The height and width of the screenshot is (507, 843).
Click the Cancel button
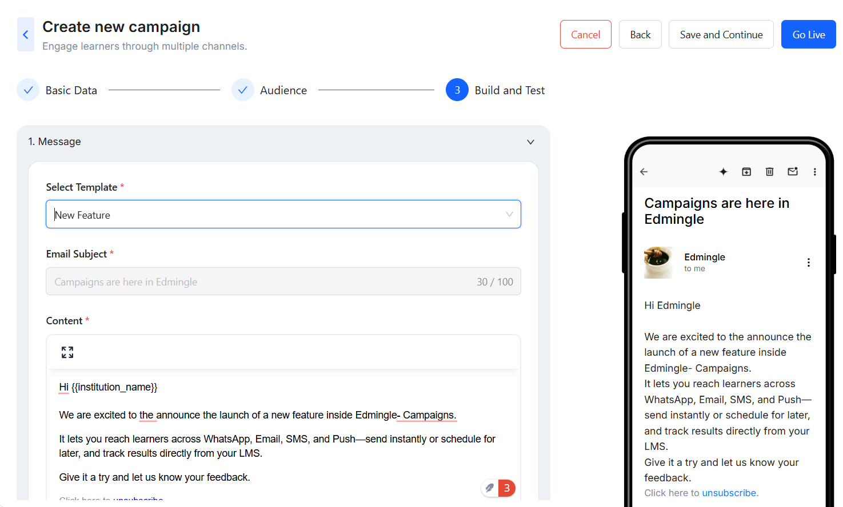point(586,34)
